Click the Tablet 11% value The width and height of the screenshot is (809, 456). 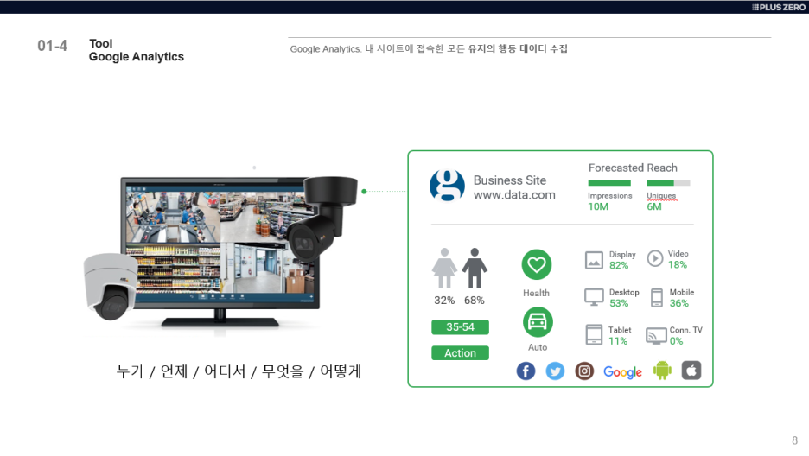(x=618, y=341)
